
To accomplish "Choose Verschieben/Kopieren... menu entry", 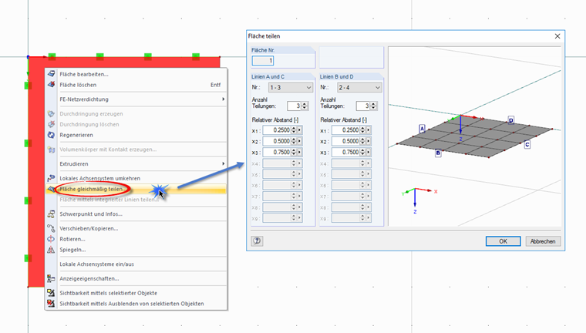I will point(136,228).
